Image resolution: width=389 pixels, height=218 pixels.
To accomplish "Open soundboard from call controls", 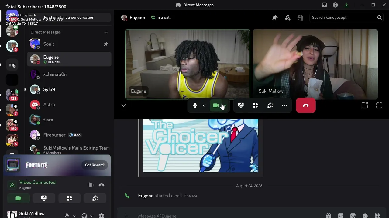I will (270, 105).
